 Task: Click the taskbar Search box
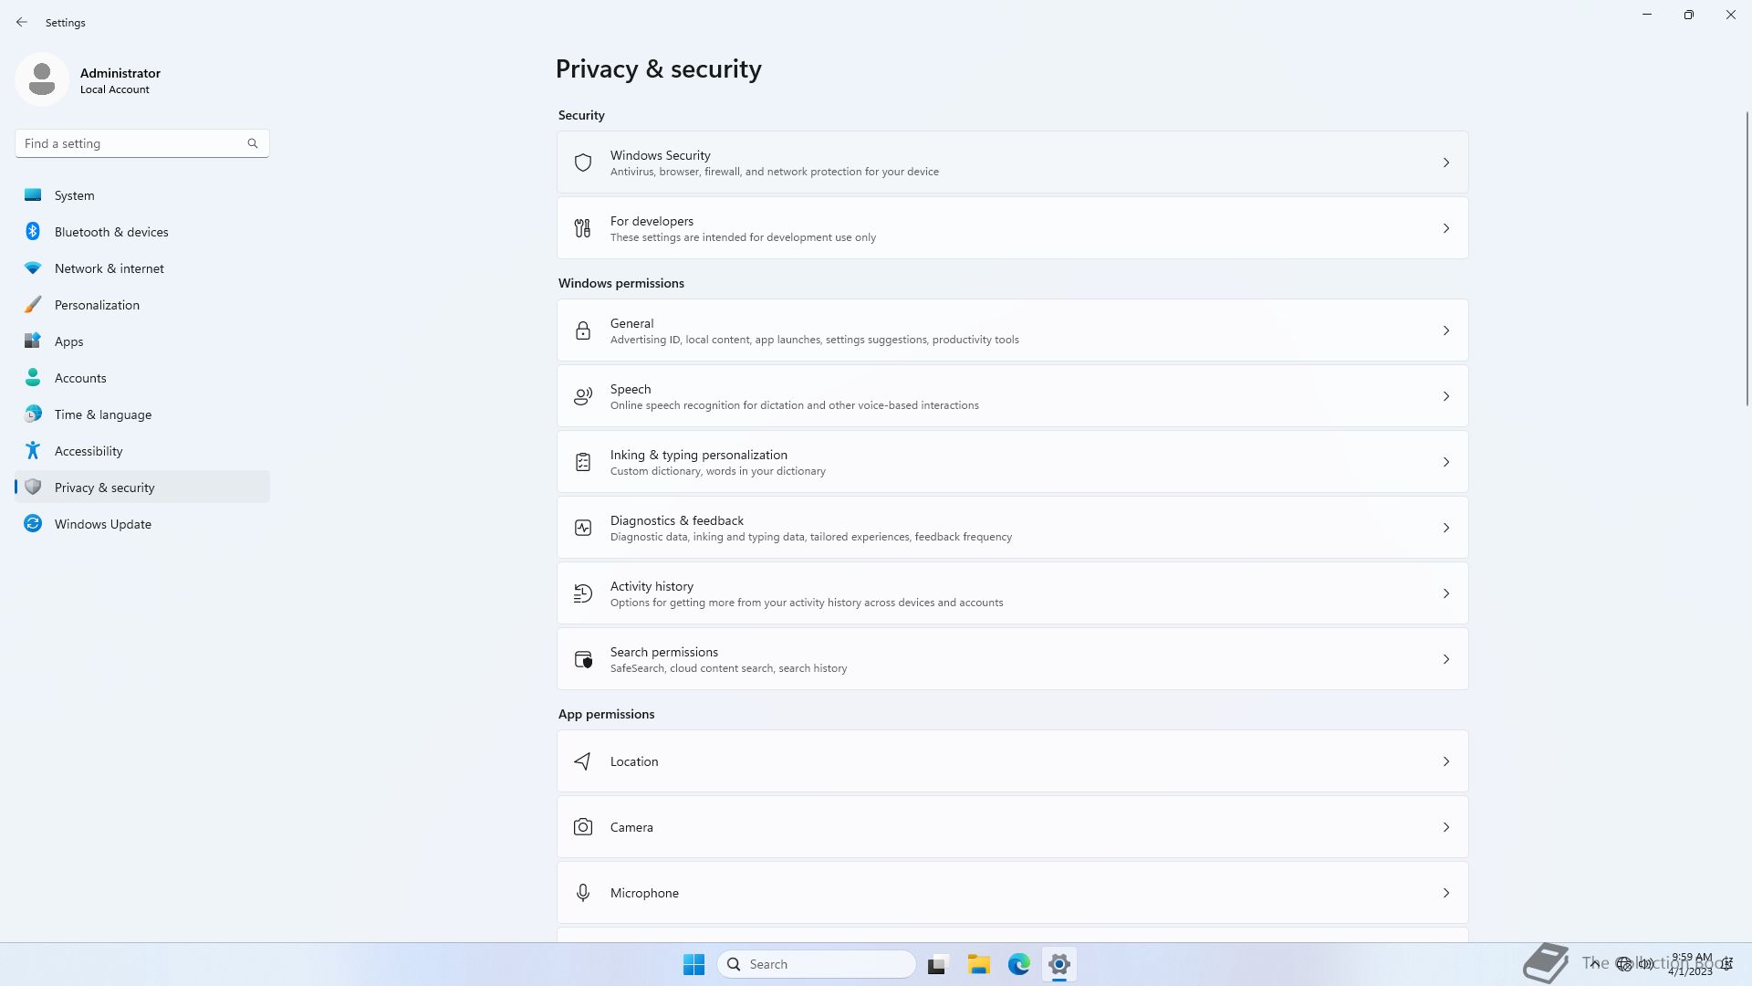pos(817,964)
